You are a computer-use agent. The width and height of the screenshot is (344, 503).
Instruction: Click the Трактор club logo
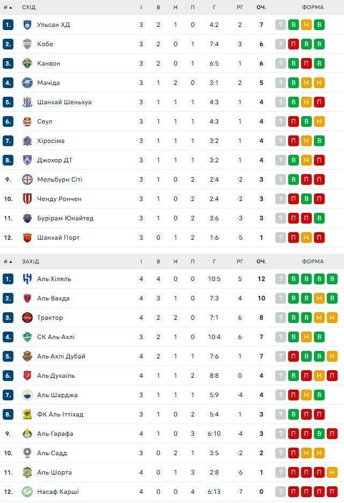coord(27,318)
